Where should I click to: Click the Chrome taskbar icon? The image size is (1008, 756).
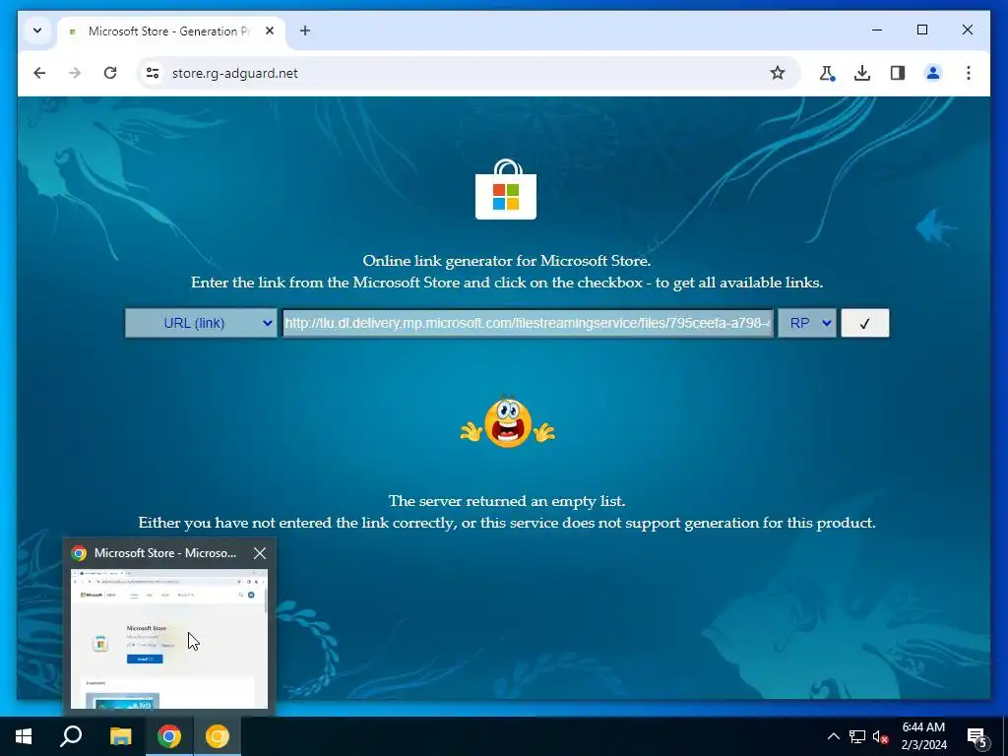pos(169,736)
